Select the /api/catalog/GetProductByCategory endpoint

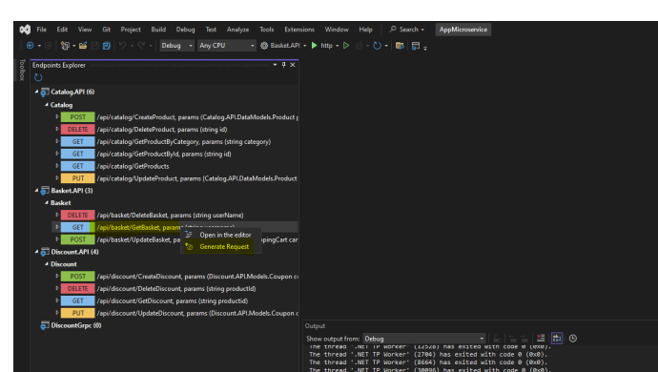tap(184, 141)
